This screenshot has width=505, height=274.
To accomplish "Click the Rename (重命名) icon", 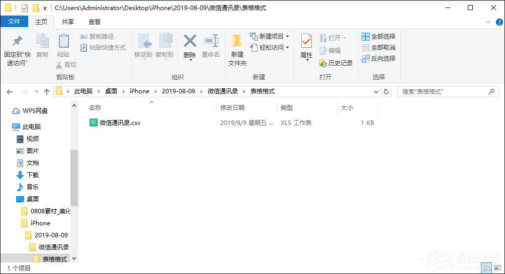I will (x=211, y=41).
